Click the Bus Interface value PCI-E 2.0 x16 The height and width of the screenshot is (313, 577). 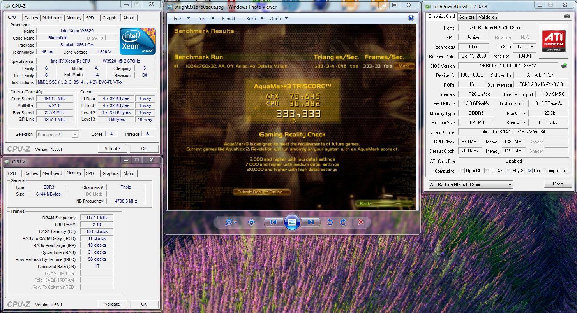pos(541,84)
